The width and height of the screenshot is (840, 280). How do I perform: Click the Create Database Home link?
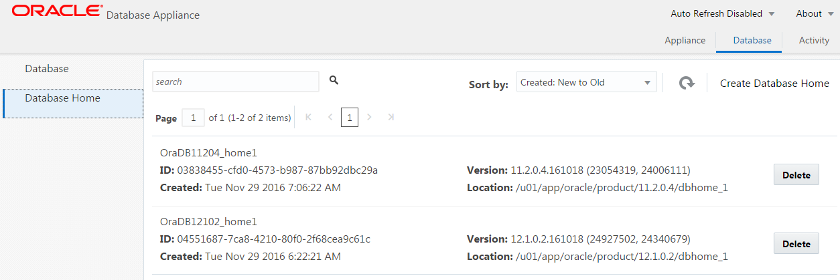click(774, 83)
